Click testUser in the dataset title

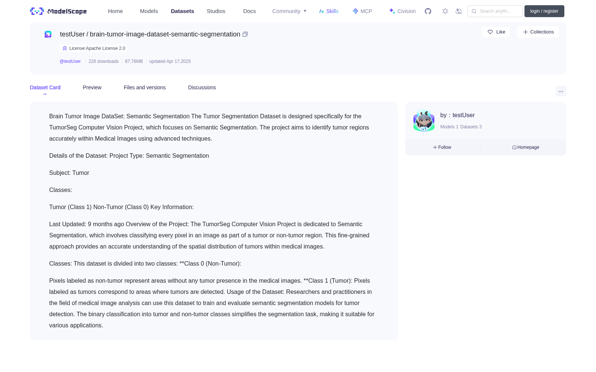tap(72, 34)
